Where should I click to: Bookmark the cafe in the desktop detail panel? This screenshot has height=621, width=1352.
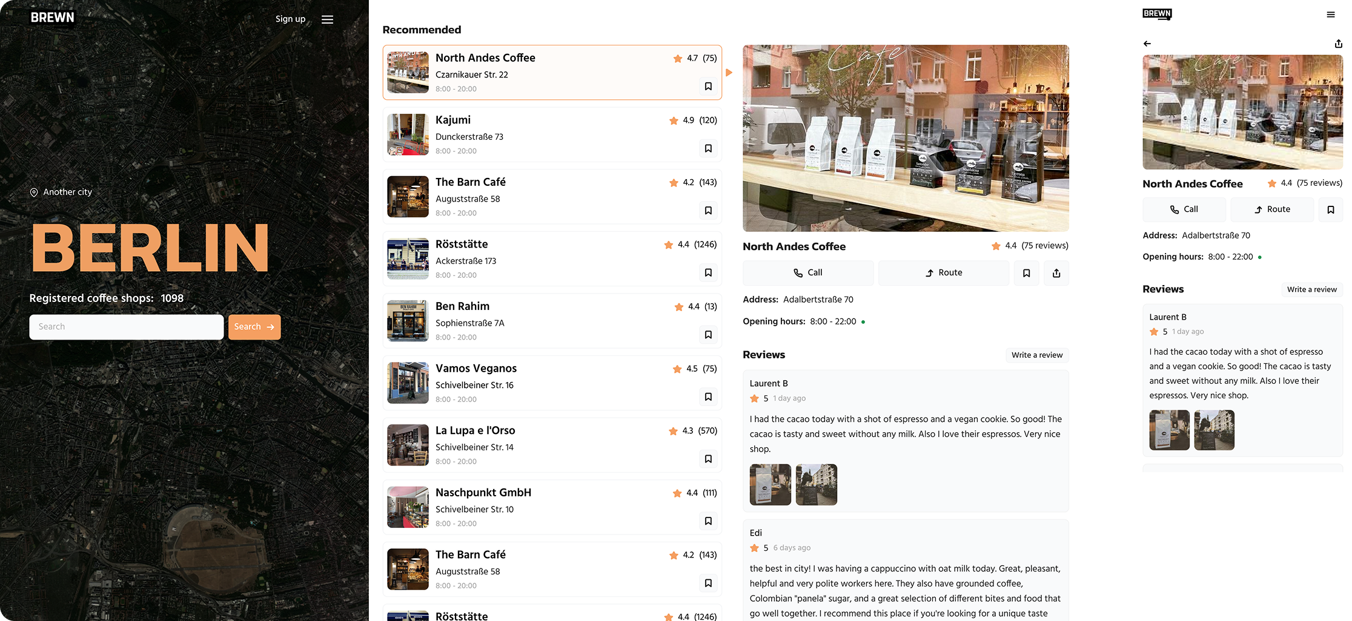tap(1026, 273)
